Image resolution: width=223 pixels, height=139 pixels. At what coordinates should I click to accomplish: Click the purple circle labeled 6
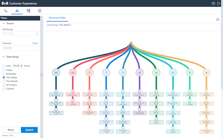point(140,73)
